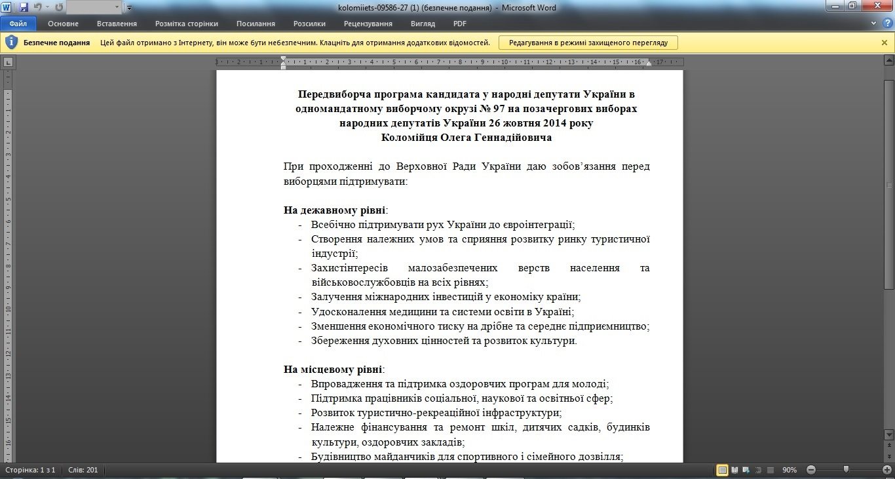
Task: Click the word count Слів: 201
Action: click(83, 470)
